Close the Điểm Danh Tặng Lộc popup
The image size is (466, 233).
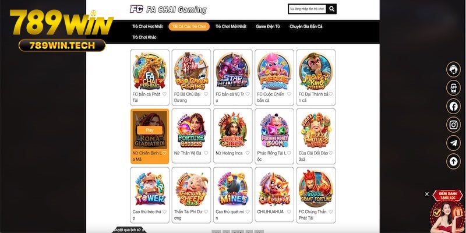click(427, 194)
